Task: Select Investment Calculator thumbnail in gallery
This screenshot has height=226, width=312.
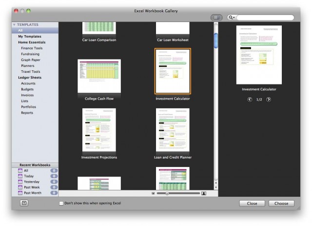Action: click(173, 71)
